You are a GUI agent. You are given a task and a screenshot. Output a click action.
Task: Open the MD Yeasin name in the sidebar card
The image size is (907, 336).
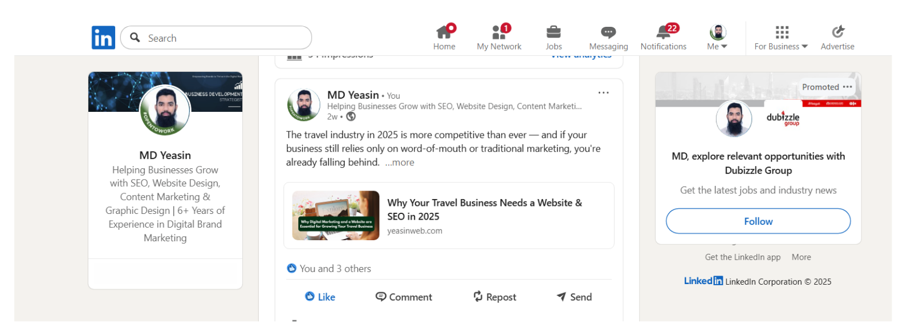[165, 155]
